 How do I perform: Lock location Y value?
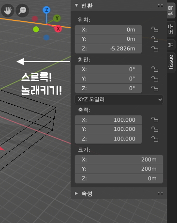[x=155, y=39]
